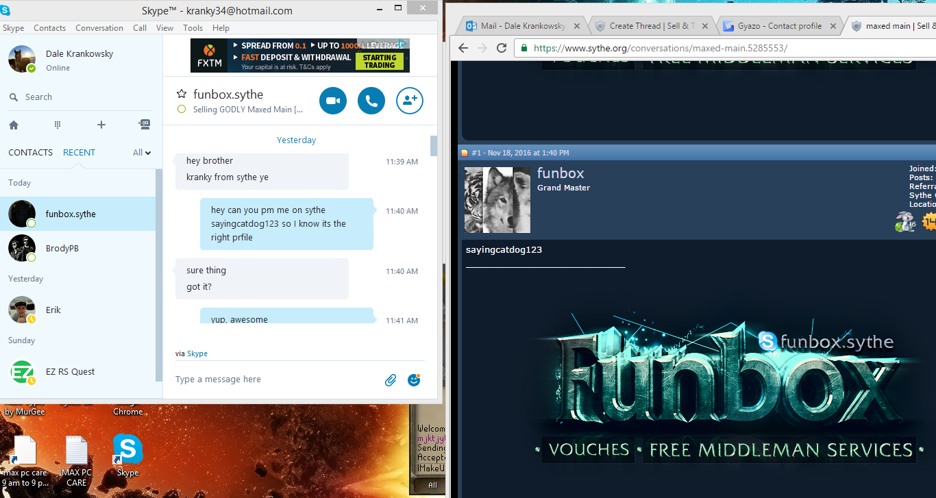Click the Skype link after 'via'
Viewport: 936px width, 498px height.
tap(197, 353)
